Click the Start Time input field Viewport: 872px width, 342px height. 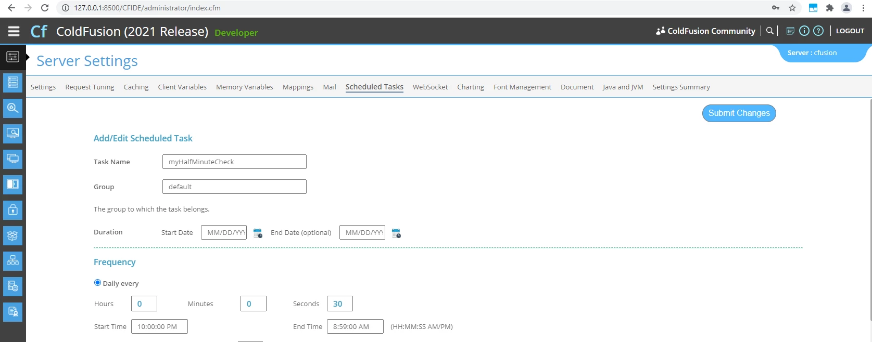click(x=159, y=326)
